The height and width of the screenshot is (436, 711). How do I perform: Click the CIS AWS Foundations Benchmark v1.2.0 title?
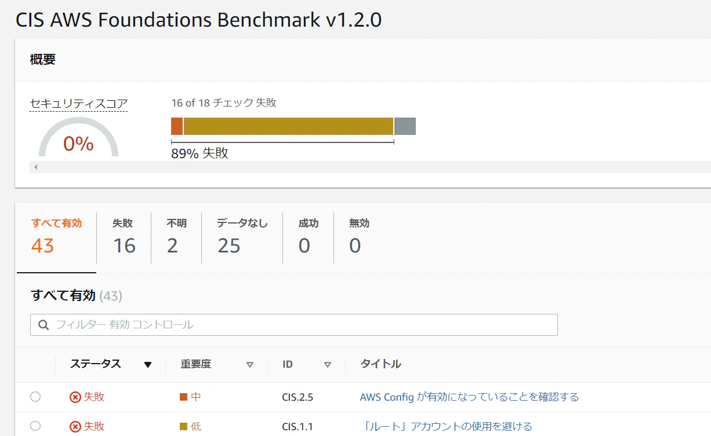[198, 19]
